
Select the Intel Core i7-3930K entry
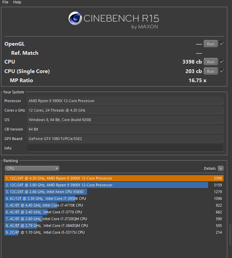click(114, 198)
